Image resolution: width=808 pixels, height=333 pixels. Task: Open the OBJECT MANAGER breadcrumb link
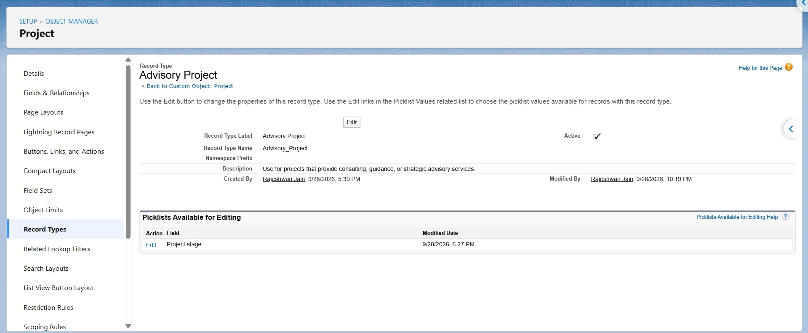click(72, 21)
